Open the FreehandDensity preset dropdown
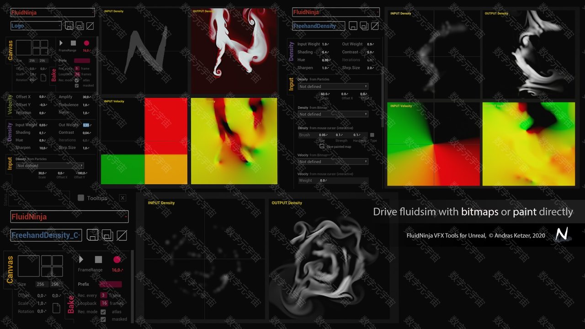The width and height of the screenshot is (585, 329). point(319,26)
